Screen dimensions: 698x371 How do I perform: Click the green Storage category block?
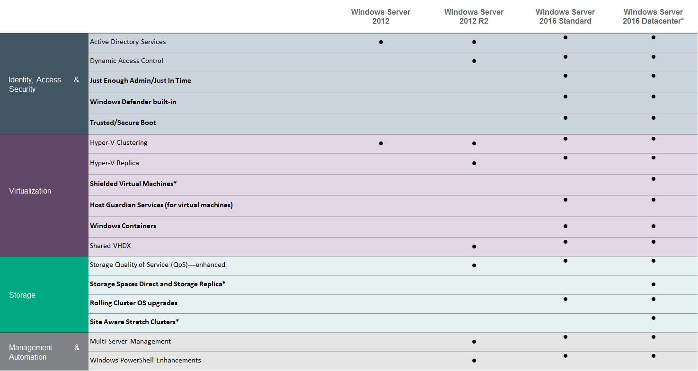pos(44,295)
